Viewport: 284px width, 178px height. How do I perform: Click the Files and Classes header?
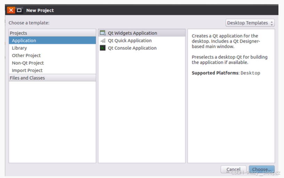(52, 78)
